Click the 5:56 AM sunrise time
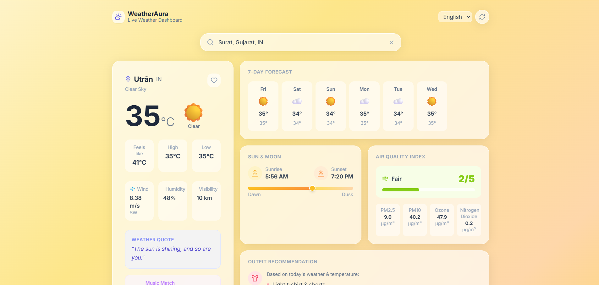Screen dimensions: 599x285 (x=277, y=177)
